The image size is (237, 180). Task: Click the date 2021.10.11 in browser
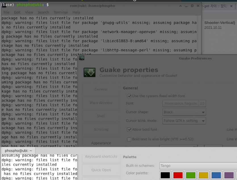pos(213,27)
